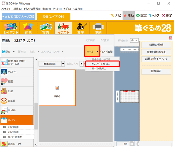Select the 引っ越し moving category
The width and height of the screenshot is (174, 147).
pyautogui.click(x=17, y=110)
